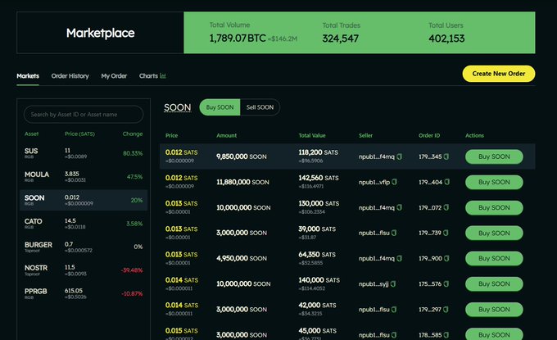
Task: Copy order ID 179...345
Action: pyautogui.click(x=446, y=156)
